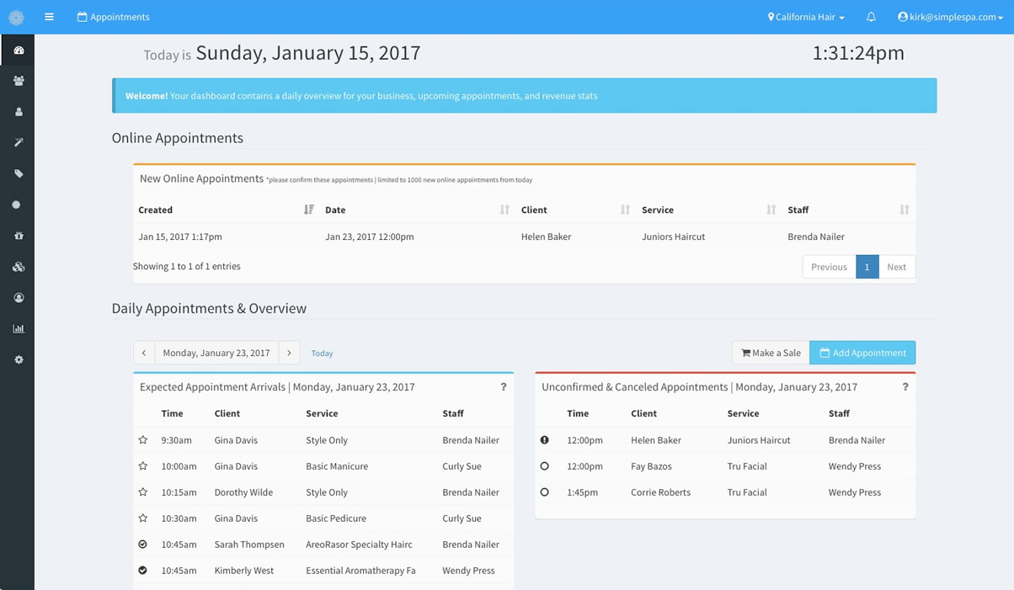Click Essential Aromatherapy Fa service
Image resolution: width=1014 pixels, height=590 pixels.
(360, 571)
